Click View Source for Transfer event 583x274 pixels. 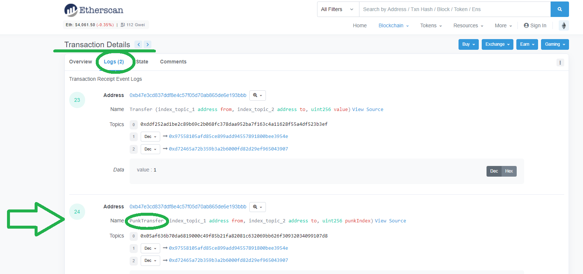(x=368, y=110)
